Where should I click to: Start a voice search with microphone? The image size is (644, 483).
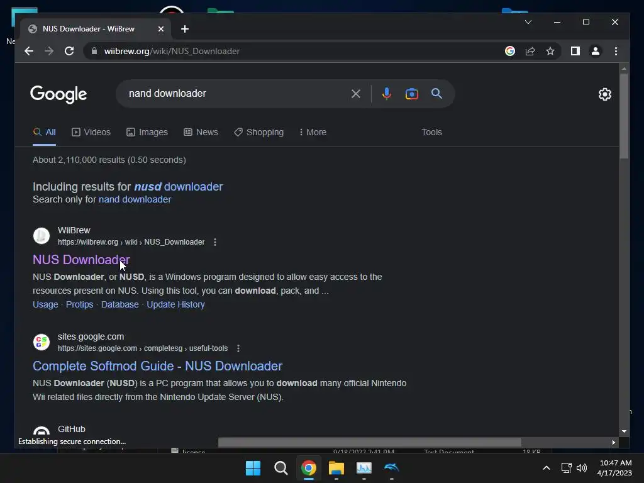386,94
